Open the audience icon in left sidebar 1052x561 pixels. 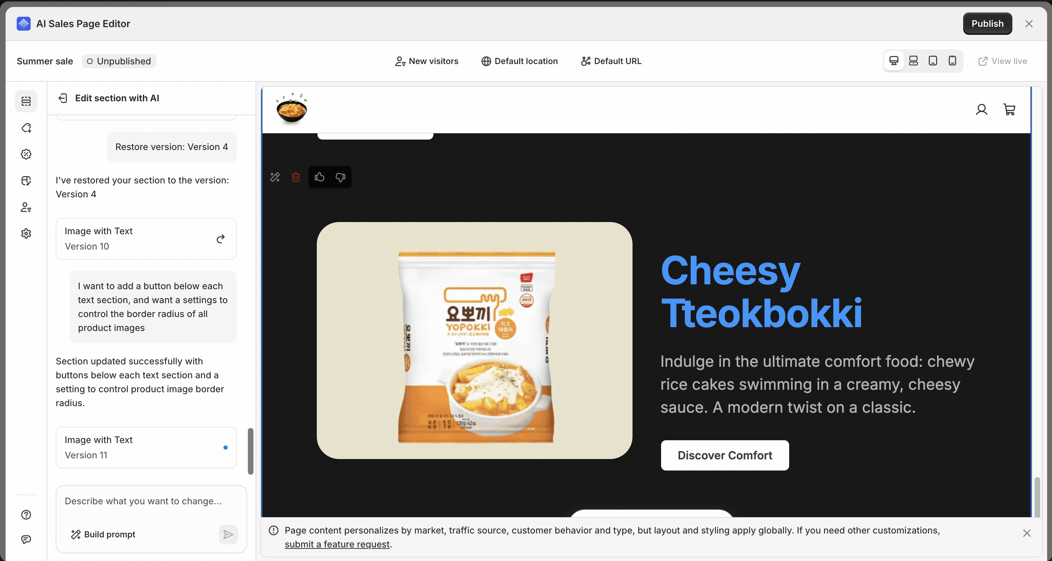pyautogui.click(x=26, y=207)
